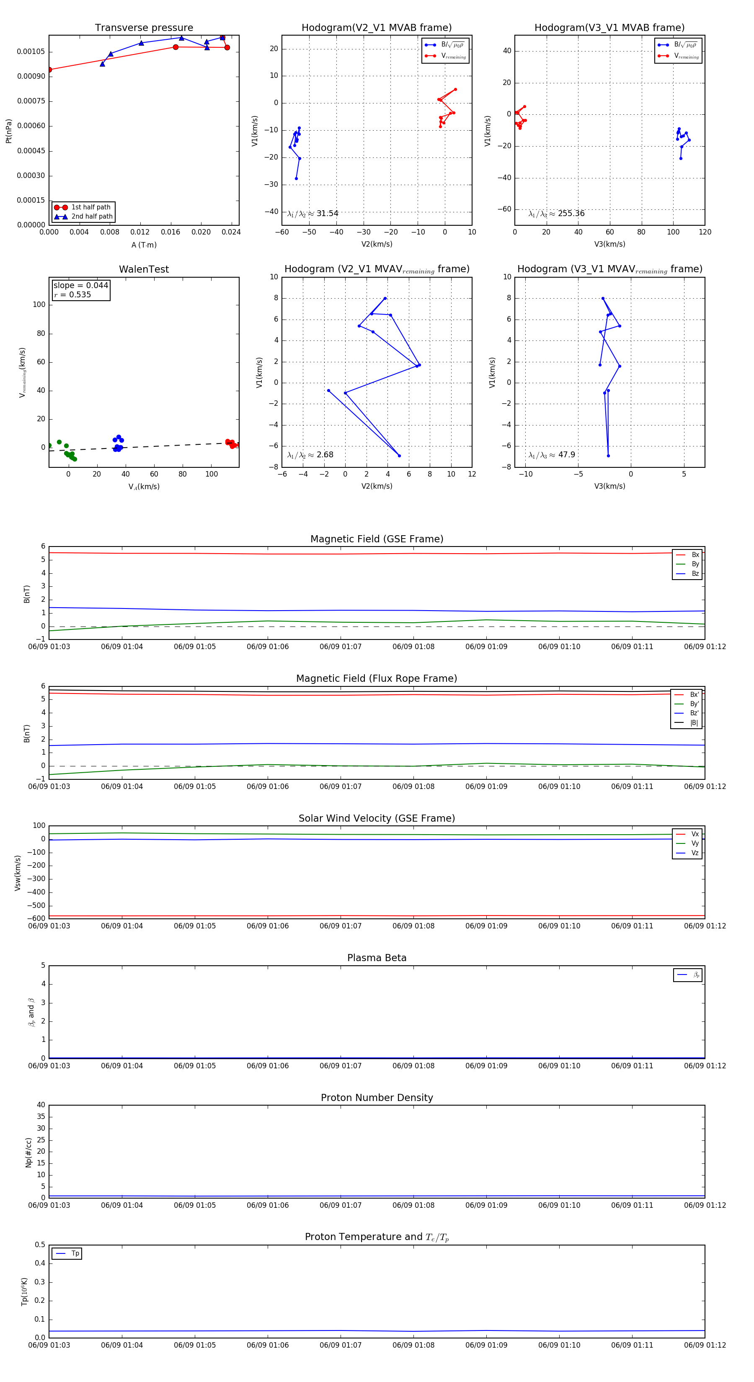This screenshot has width=754, height=1382.
Task: Click the 'Plasma Beta' plot title
Action: (377, 958)
